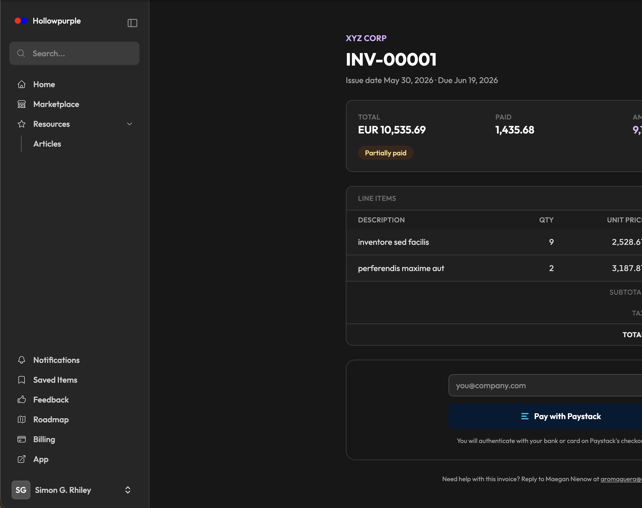Click the DESCRIPTION column header
This screenshot has height=508, width=642.
381,220
